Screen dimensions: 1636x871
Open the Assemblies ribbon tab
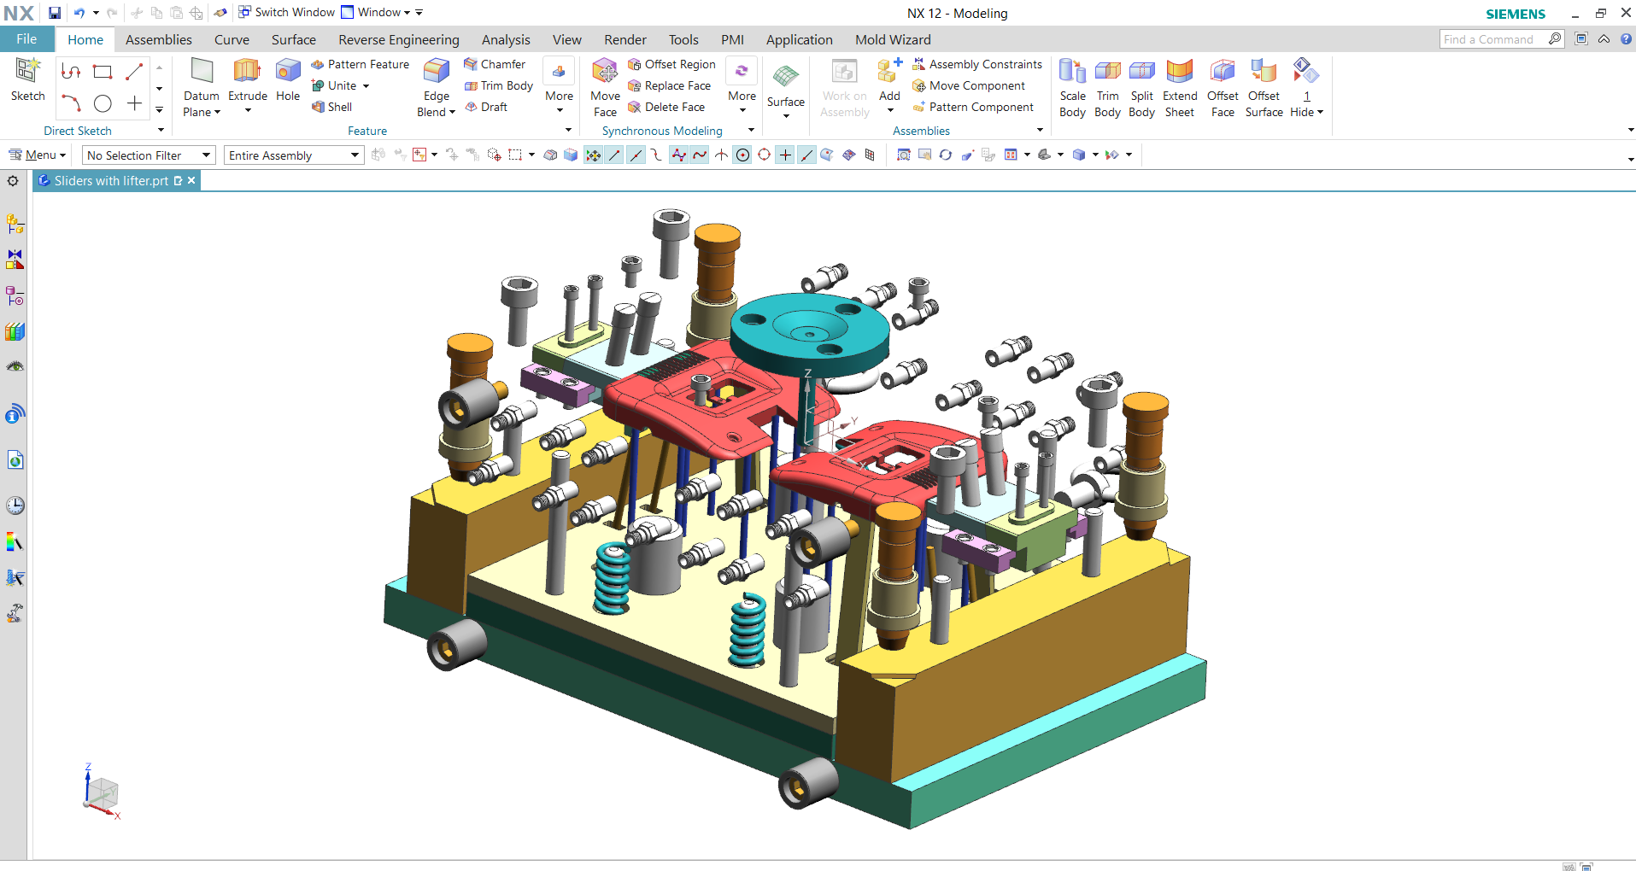[x=159, y=39]
